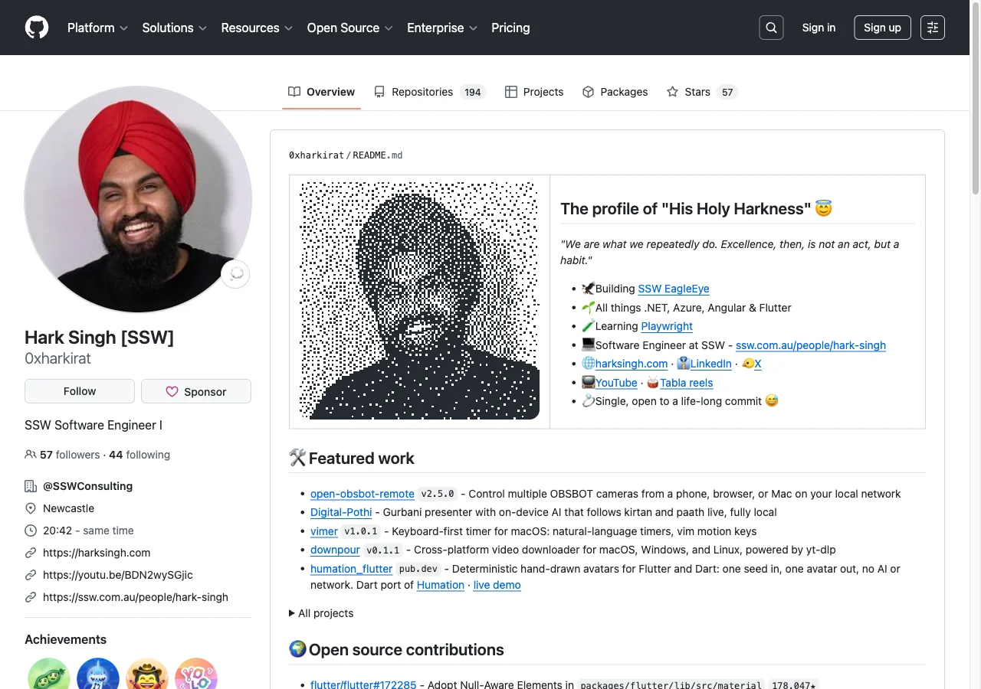Click the book icon on the Overview tab
Screen dimensions: 981x689
click(x=294, y=92)
